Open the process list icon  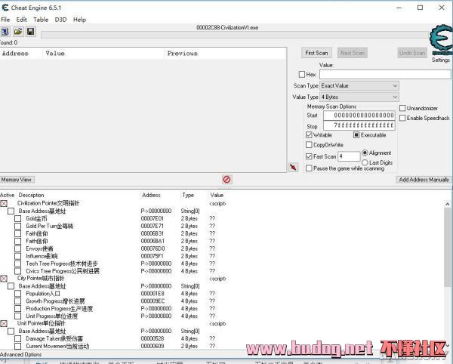(x=5, y=31)
